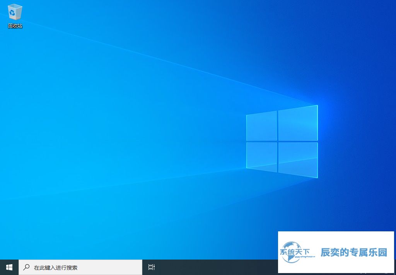Select the 回收站 Recycle Bin desktop icon
The height and width of the screenshot is (275, 396).
pyautogui.click(x=15, y=15)
